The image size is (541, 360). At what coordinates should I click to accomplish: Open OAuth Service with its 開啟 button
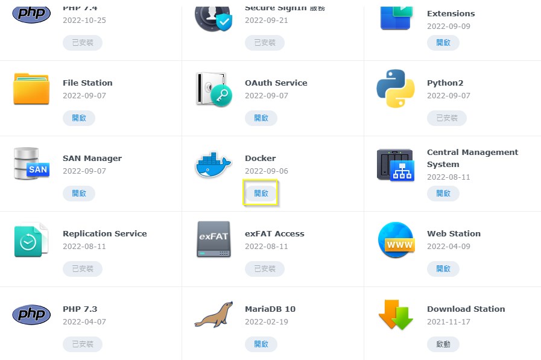tap(261, 118)
